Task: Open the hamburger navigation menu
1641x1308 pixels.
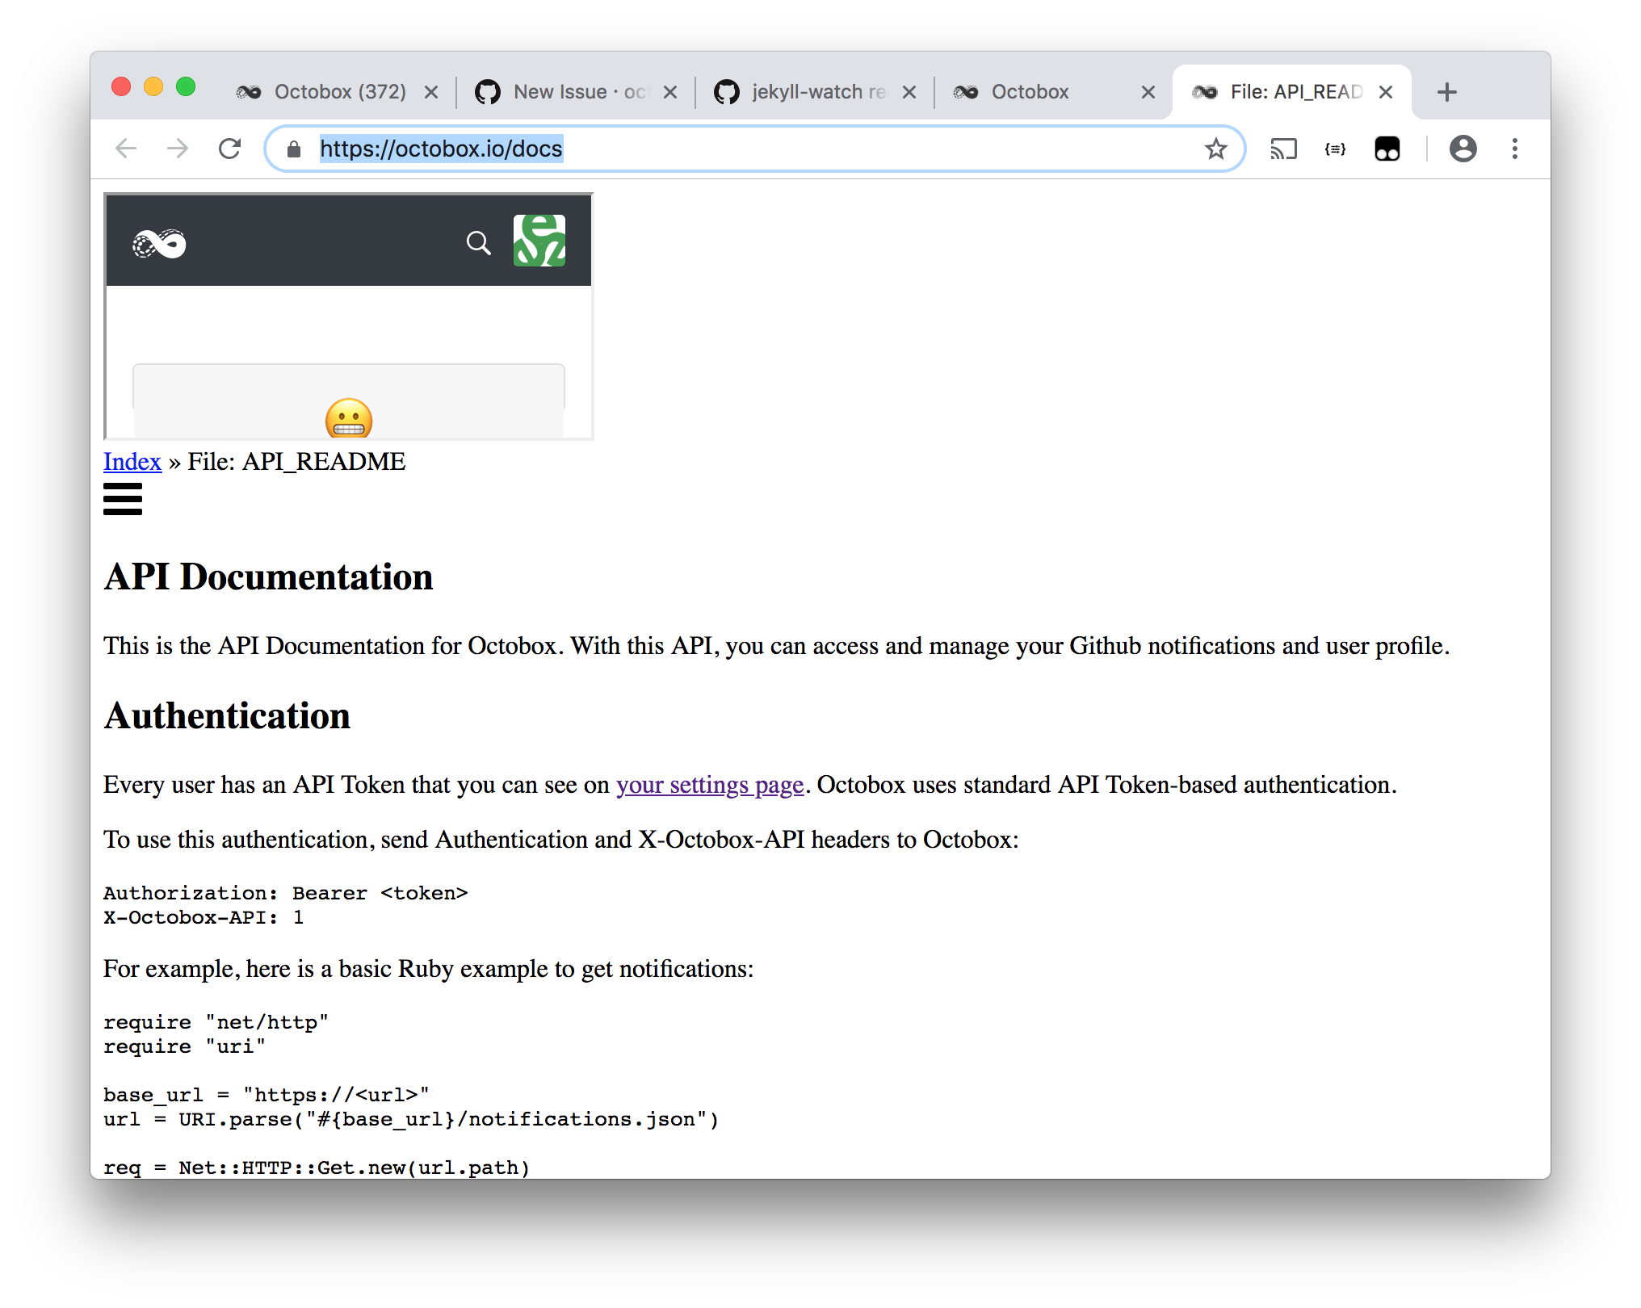Action: coord(122,498)
